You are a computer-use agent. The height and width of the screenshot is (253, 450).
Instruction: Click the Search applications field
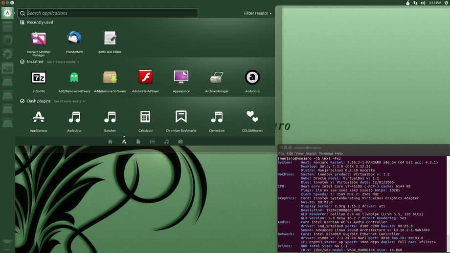point(110,13)
